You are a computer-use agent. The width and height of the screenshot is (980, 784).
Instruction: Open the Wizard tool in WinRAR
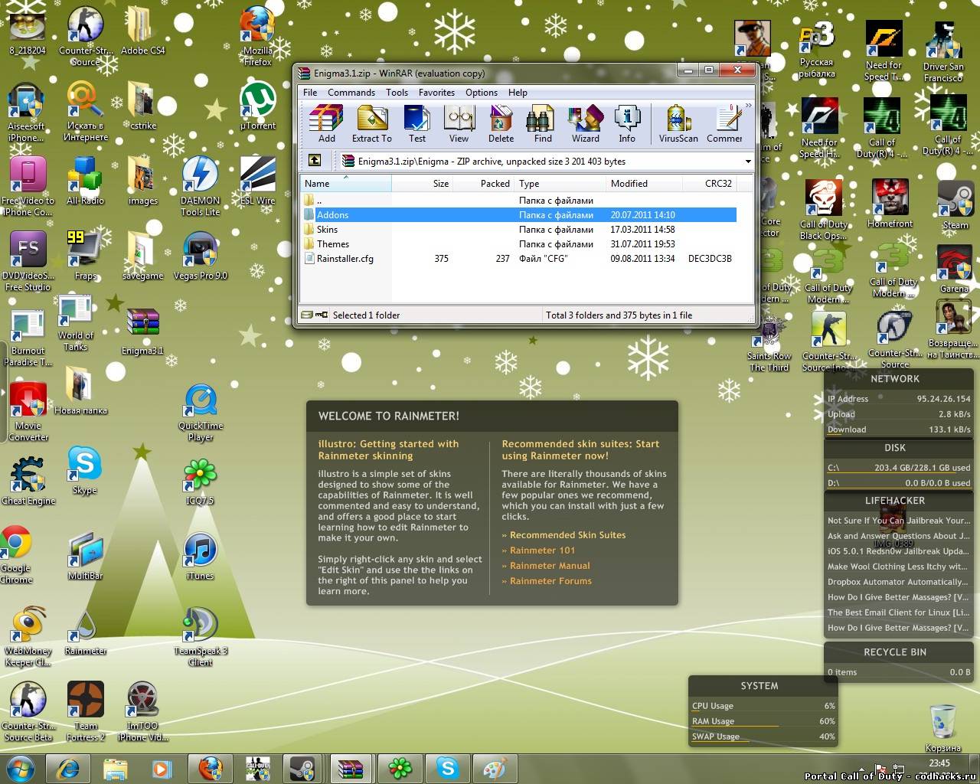[x=585, y=124]
